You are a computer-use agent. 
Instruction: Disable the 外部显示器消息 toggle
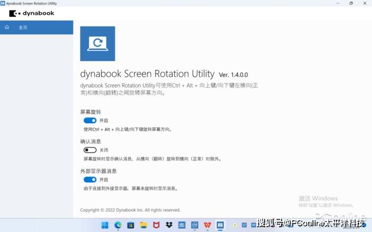(90, 179)
